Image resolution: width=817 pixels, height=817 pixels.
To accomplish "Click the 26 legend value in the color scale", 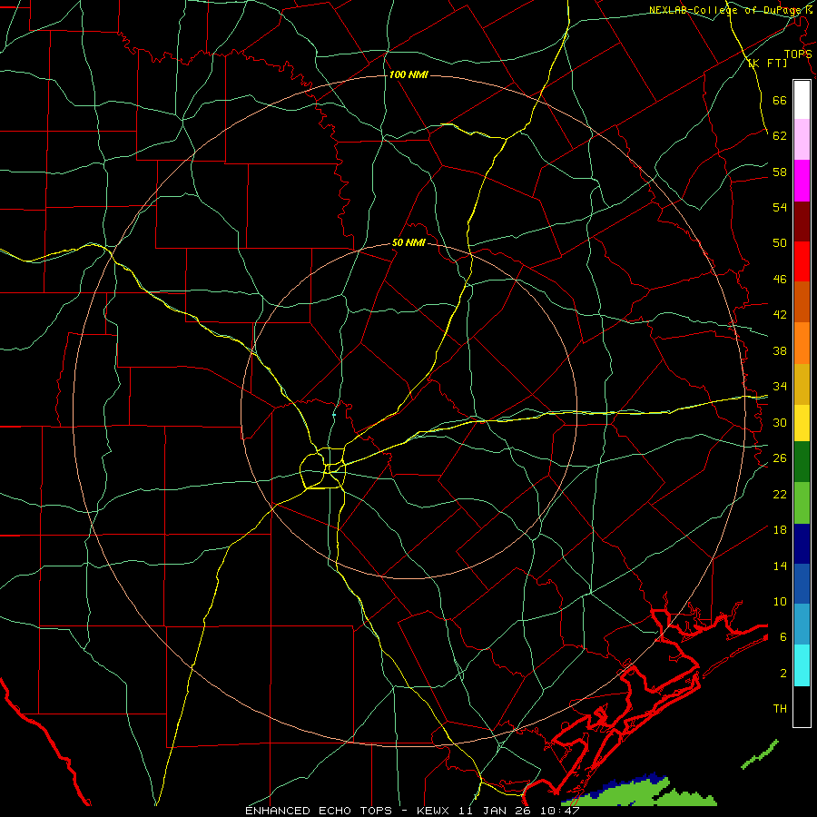I will point(780,458).
